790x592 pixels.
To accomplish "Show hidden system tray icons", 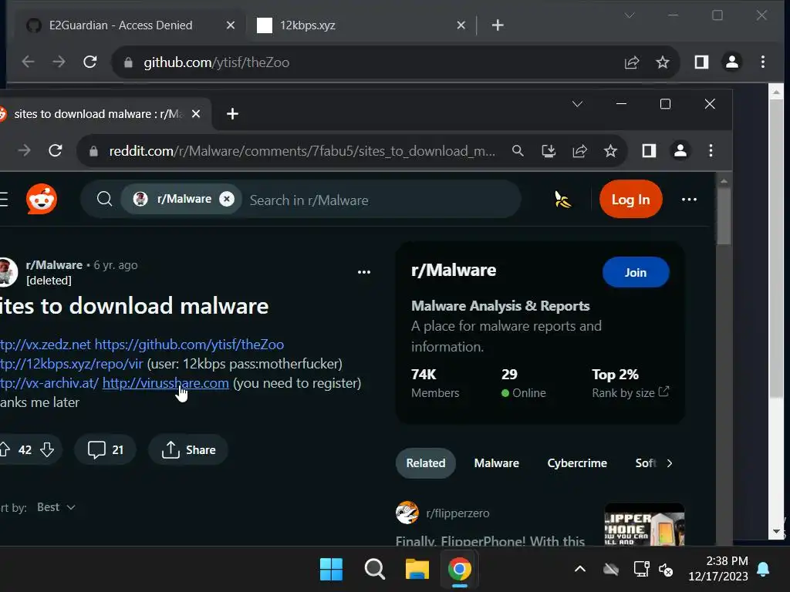I will (x=580, y=570).
